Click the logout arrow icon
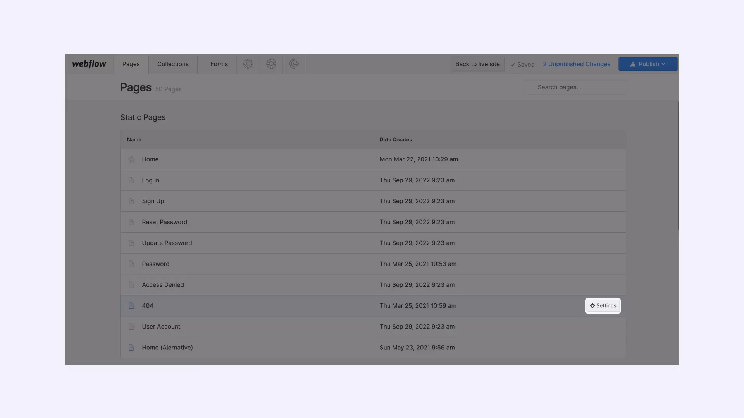The image size is (744, 418). click(x=294, y=64)
